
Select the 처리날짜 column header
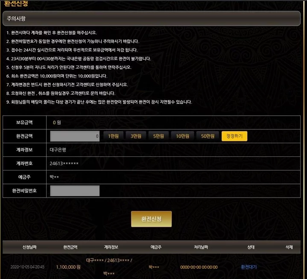tap(202, 247)
